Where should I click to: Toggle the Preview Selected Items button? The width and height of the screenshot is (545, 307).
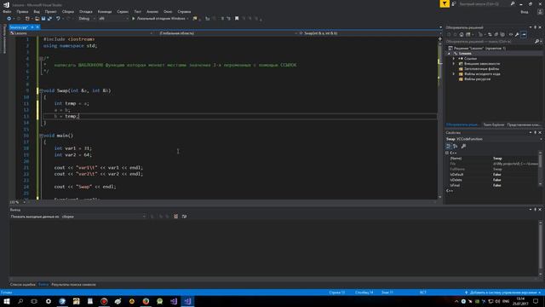[x=524, y=34]
